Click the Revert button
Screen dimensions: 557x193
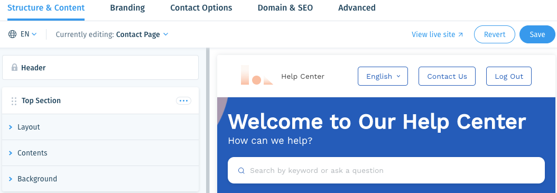click(x=495, y=34)
